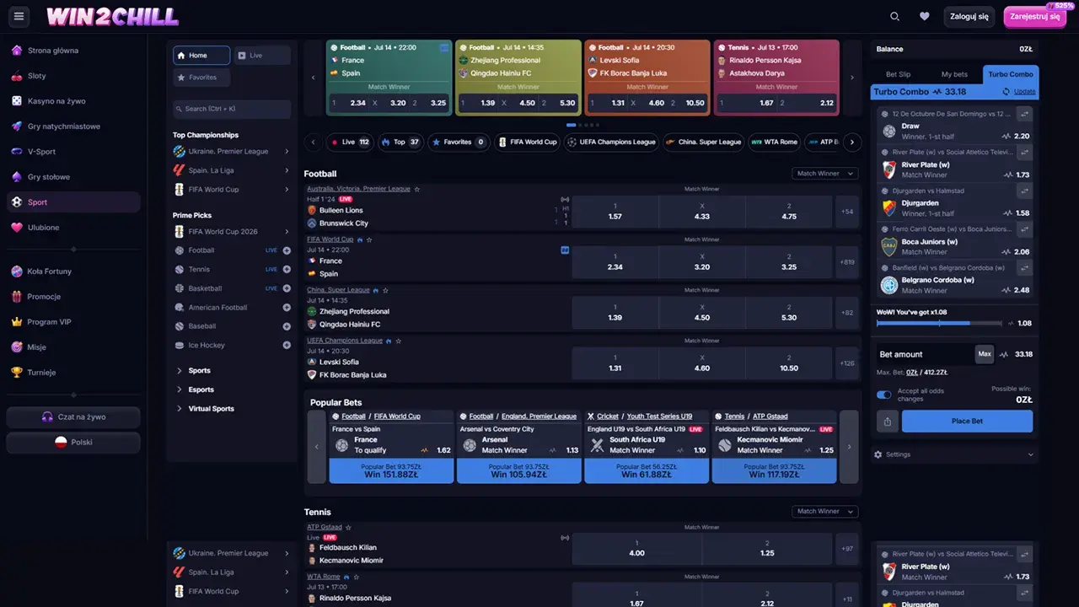Open the Misje target icon
The image size is (1079, 607).
tap(17, 347)
